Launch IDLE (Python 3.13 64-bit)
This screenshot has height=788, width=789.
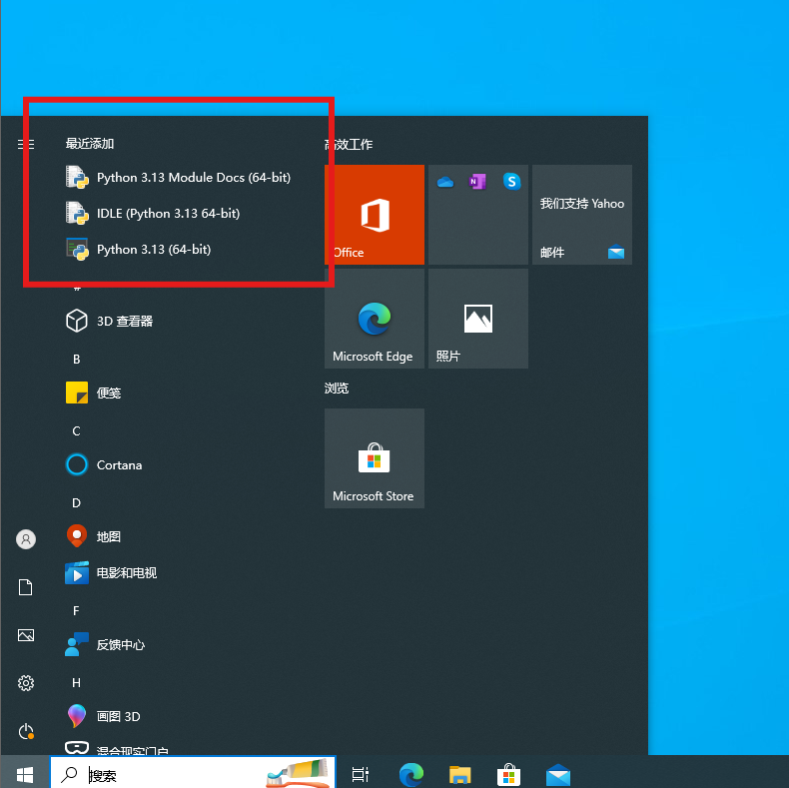(x=168, y=214)
